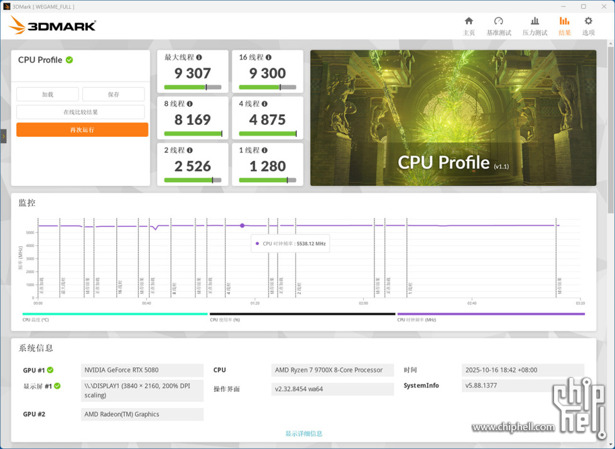Click info icon next to 16 线程
Image resolution: width=615 pixels, height=449 pixels.
click(269, 58)
